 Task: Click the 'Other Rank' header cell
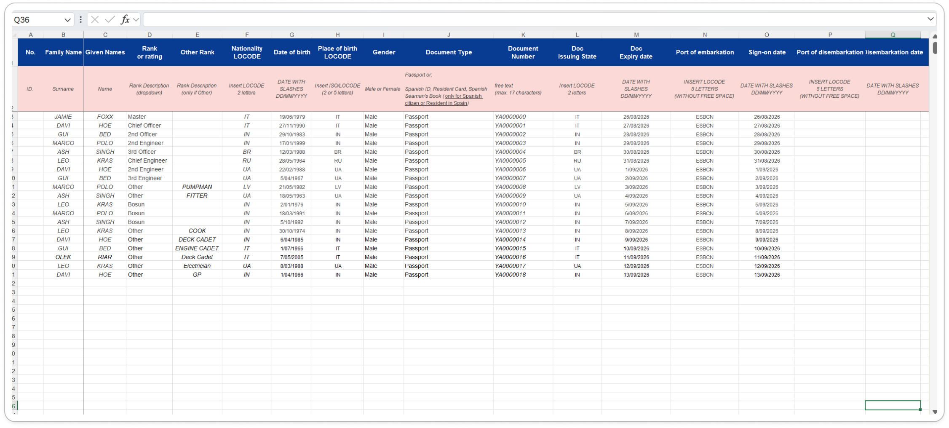click(197, 52)
